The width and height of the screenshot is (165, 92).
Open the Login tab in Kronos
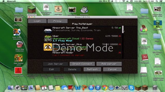click(37, 21)
